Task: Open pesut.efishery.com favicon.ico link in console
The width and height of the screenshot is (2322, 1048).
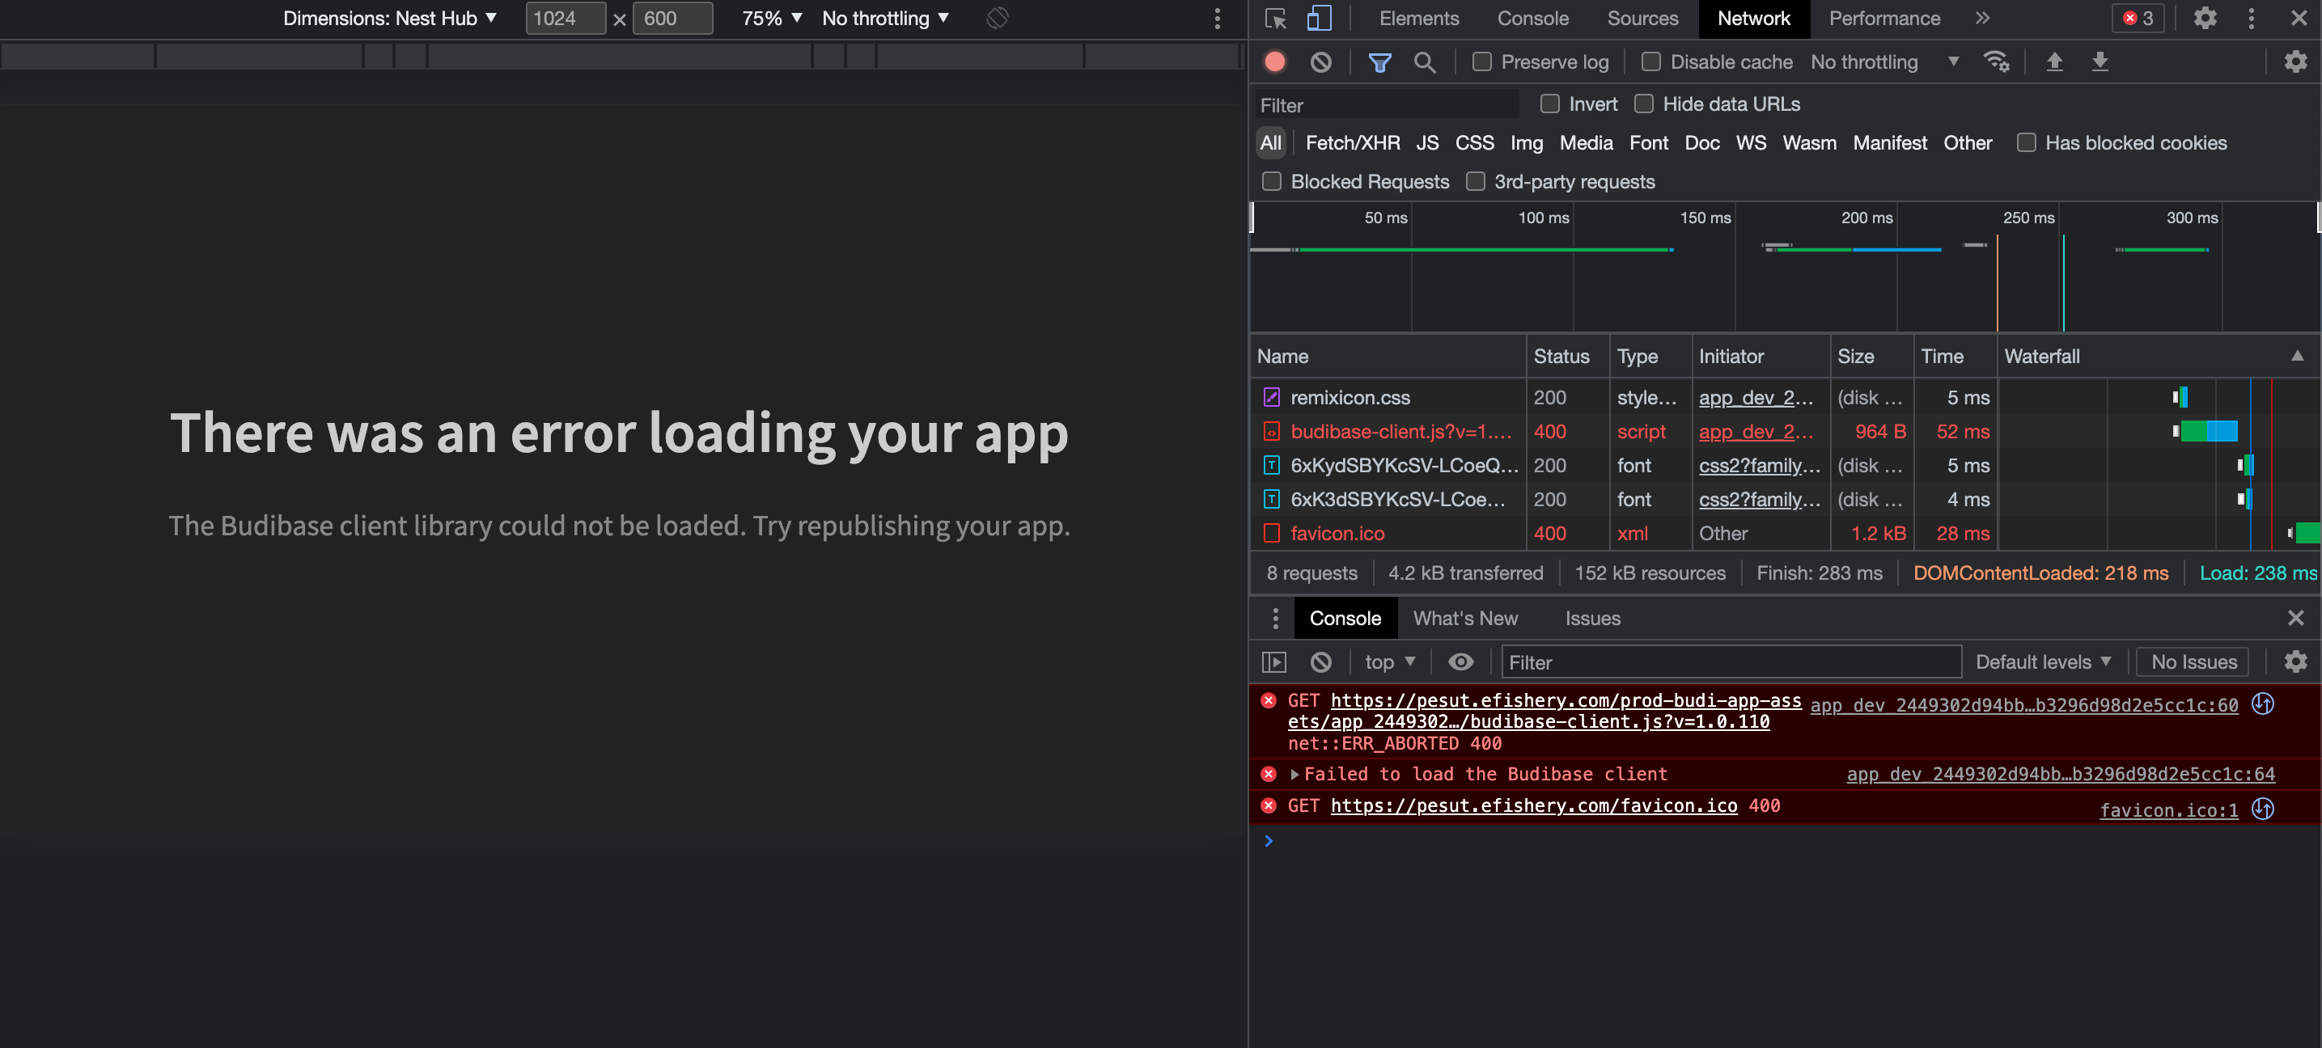Action: 1533,805
